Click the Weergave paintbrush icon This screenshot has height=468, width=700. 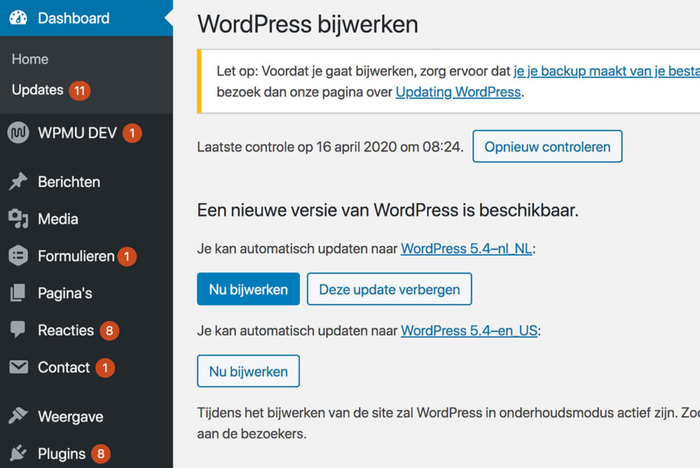(18, 416)
